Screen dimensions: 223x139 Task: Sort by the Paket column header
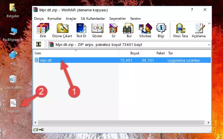click(x=153, y=53)
